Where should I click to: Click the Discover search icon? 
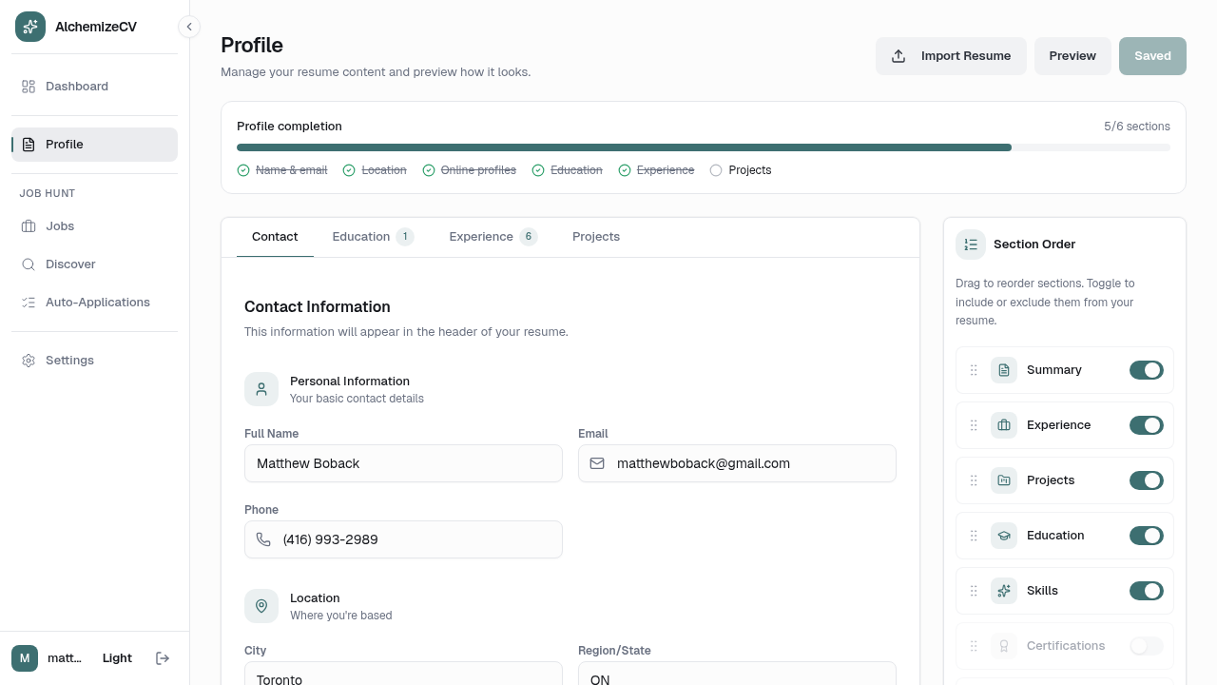pyautogui.click(x=29, y=264)
